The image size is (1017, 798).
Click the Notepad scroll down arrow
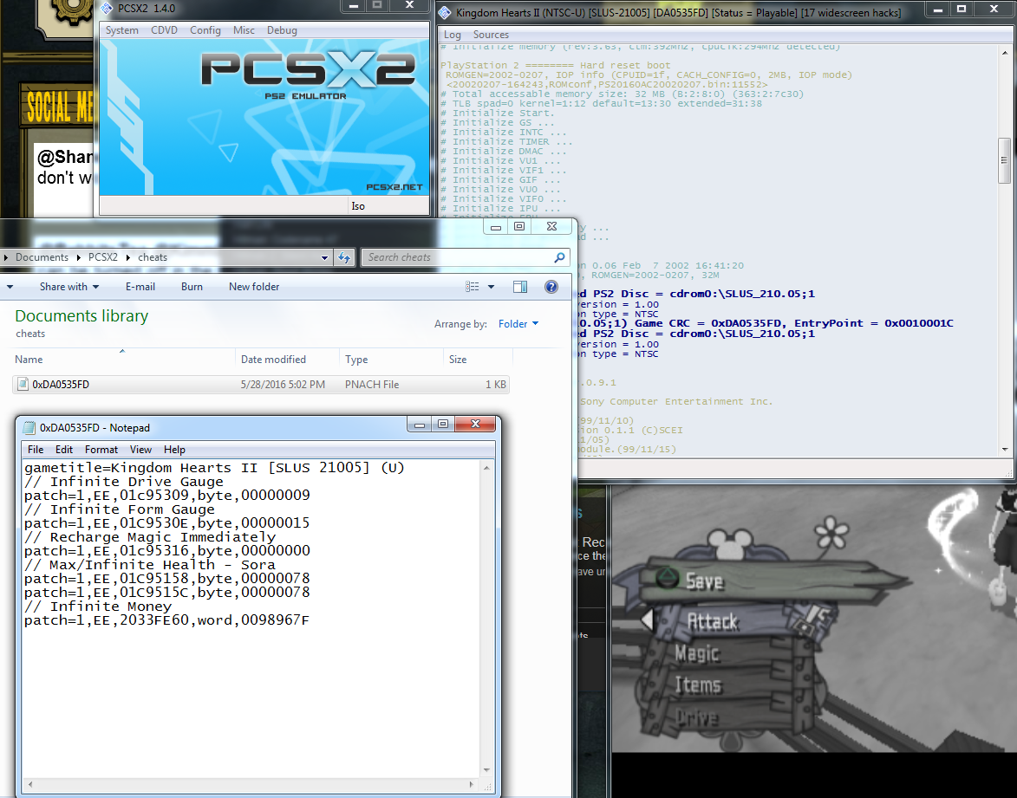pyautogui.click(x=486, y=770)
